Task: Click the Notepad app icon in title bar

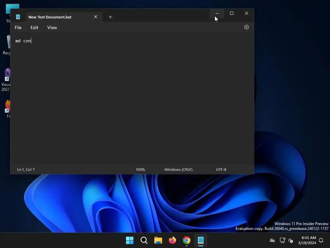Action: [18, 17]
